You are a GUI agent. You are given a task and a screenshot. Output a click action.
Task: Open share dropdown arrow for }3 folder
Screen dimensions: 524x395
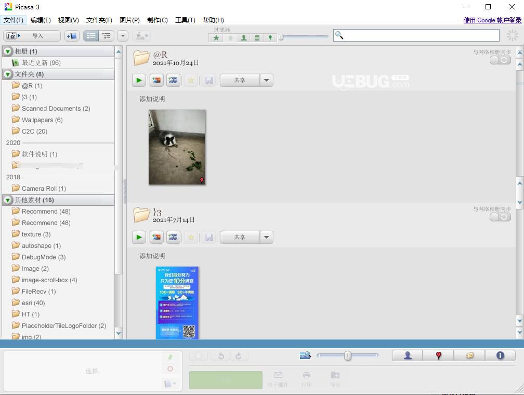coord(266,238)
